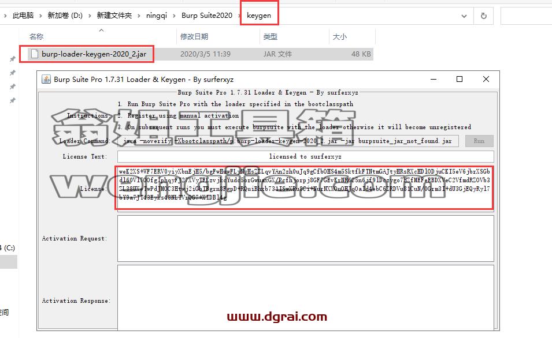Sort files by the 大小 column
The image size is (552, 338).
point(340,36)
